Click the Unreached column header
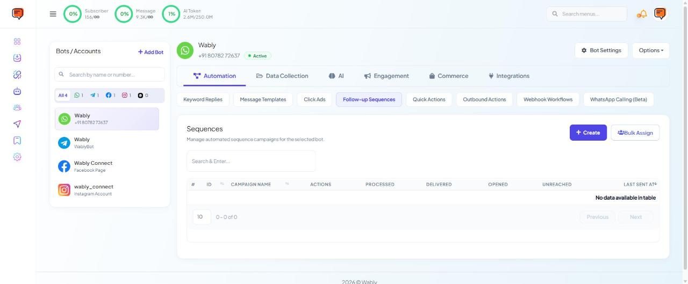Screen dimensions: 688x284 (x=557, y=184)
